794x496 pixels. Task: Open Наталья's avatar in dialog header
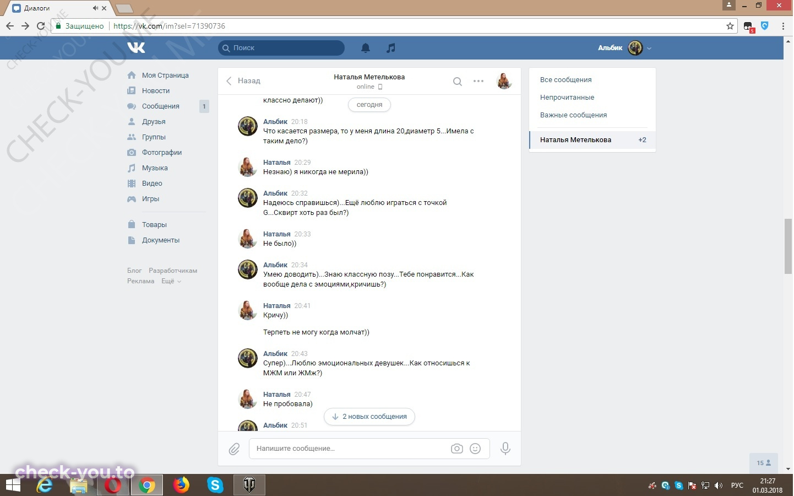click(504, 81)
